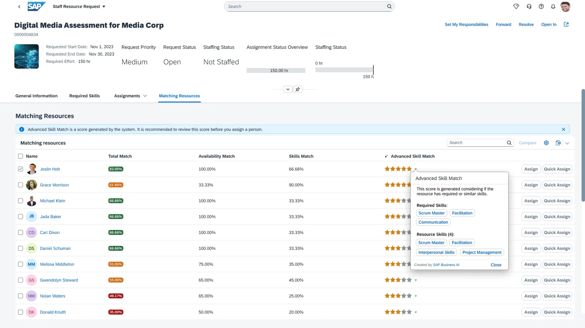Image resolution: width=585 pixels, height=328 pixels.
Task: Open the notifications bell
Action: 553,7
